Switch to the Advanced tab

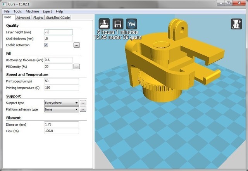pos(23,17)
